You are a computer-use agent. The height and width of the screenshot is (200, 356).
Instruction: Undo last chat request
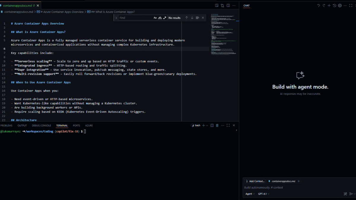tap(319, 5)
